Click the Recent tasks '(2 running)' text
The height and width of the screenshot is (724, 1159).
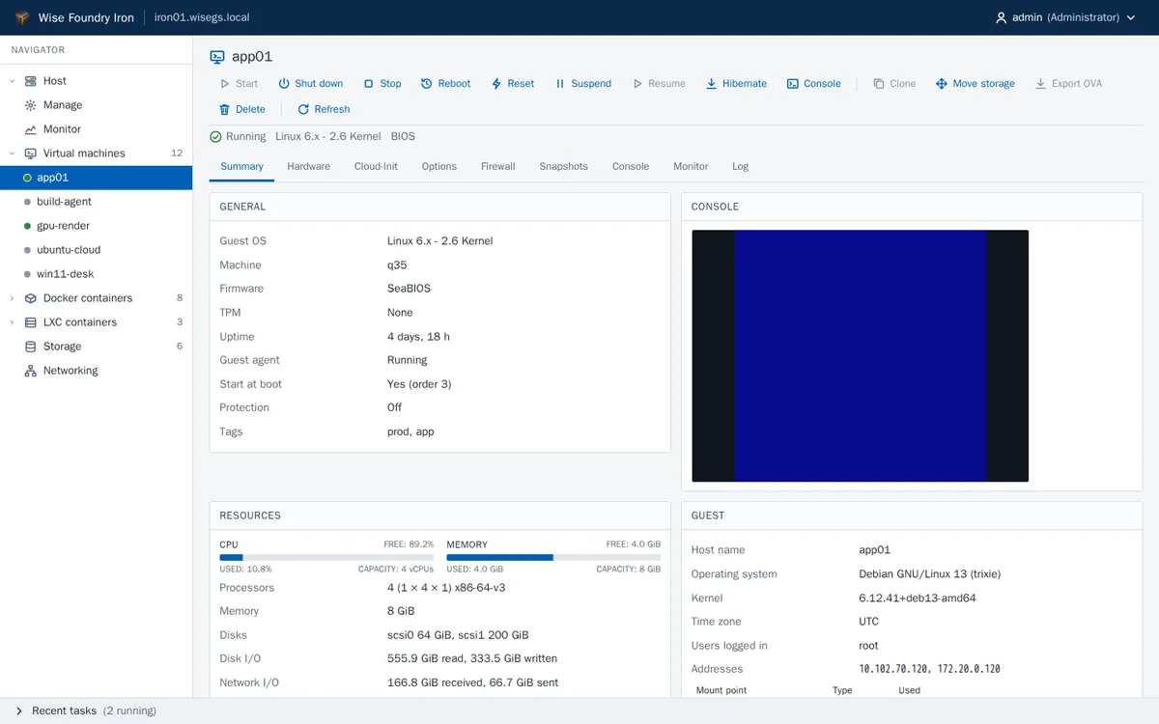[129, 711]
